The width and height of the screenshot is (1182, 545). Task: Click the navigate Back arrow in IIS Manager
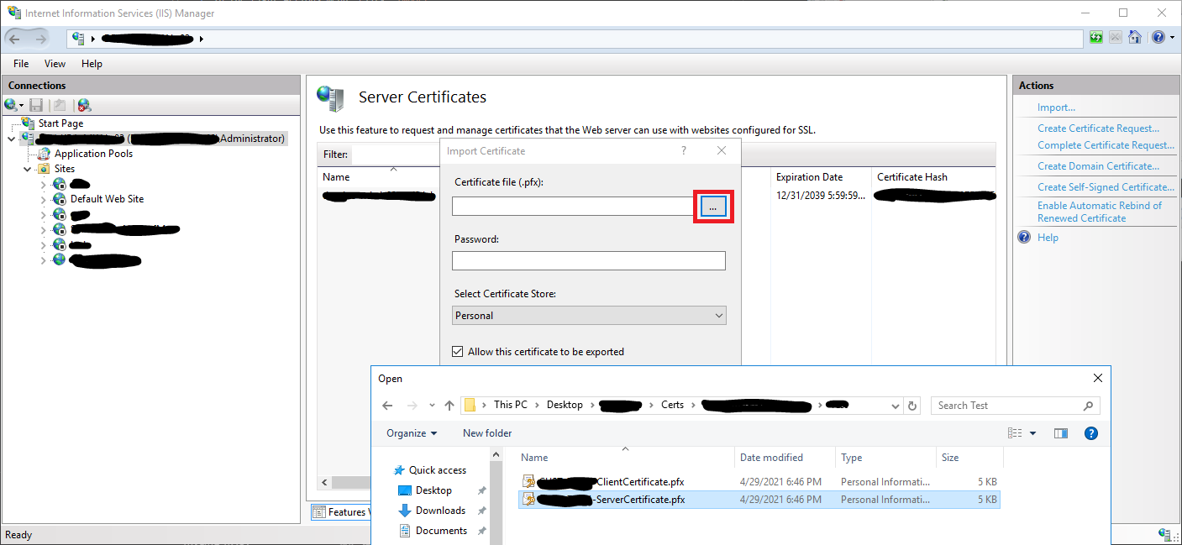(16, 39)
